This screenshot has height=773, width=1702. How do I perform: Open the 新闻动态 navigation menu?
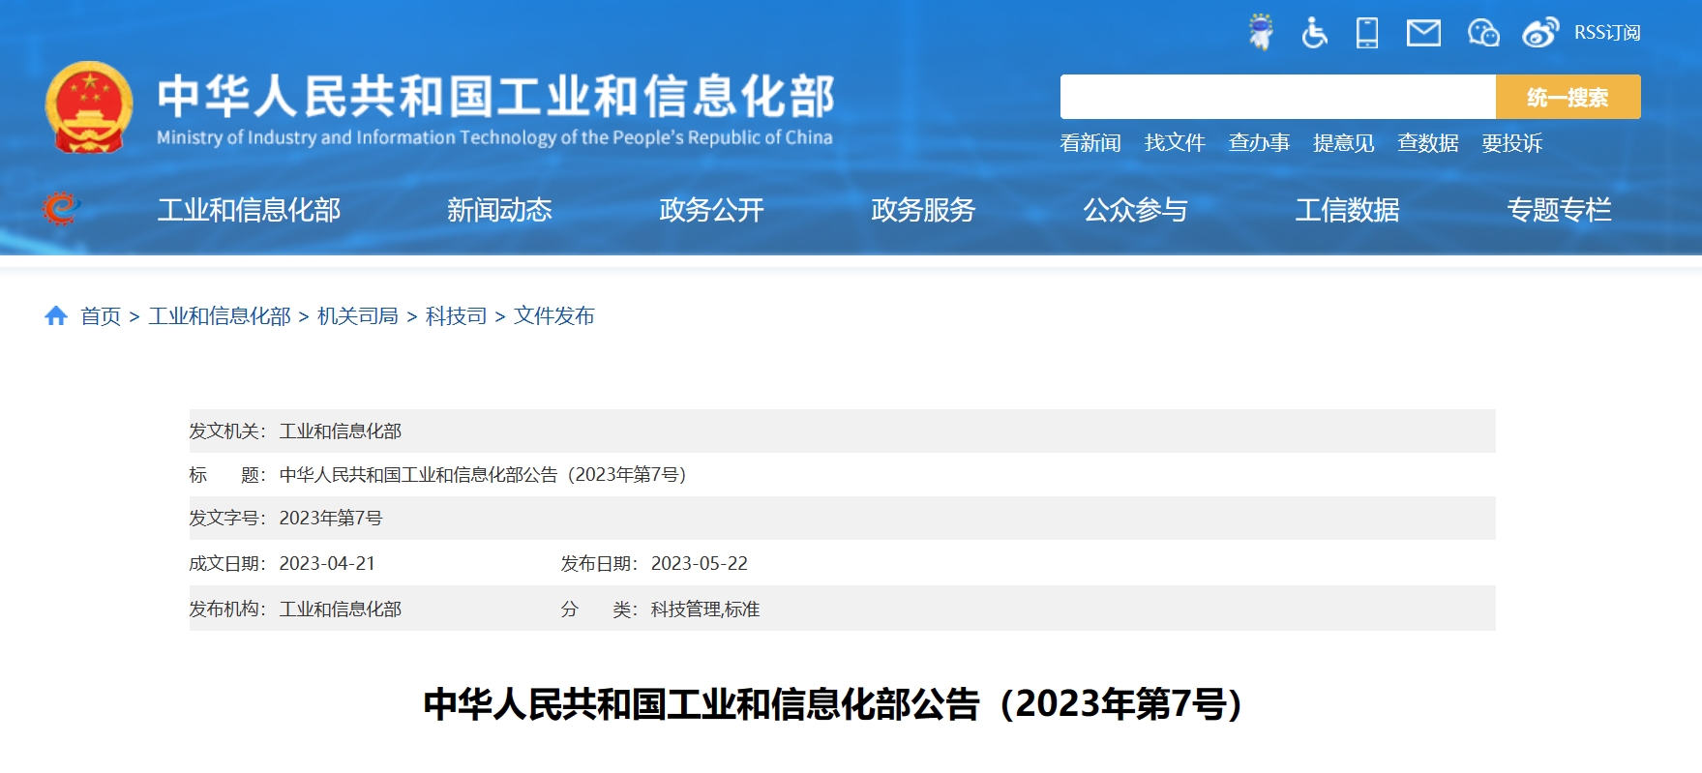[x=499, y=210]
